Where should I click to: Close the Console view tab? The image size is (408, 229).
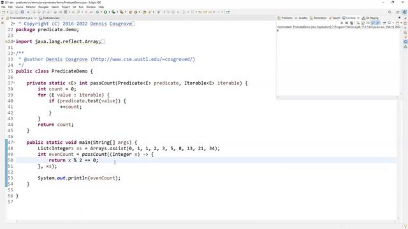[358, 18]
